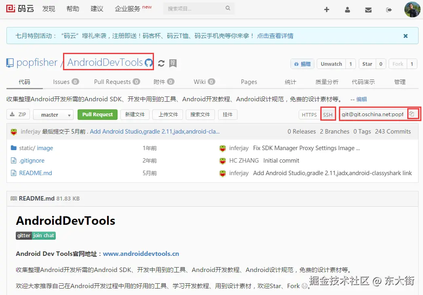The height and width of the screenshot is (295, 423).
Task: Click avatar beside HC ZHANG
Action: click(223, 161)
